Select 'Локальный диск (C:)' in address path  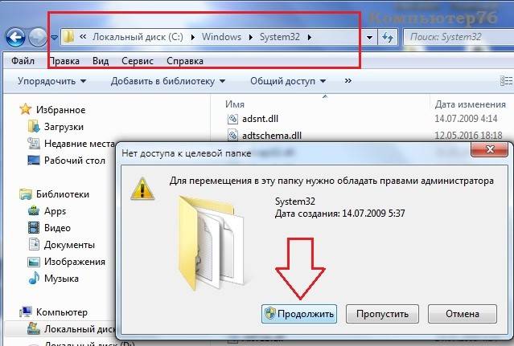(138, 37)
